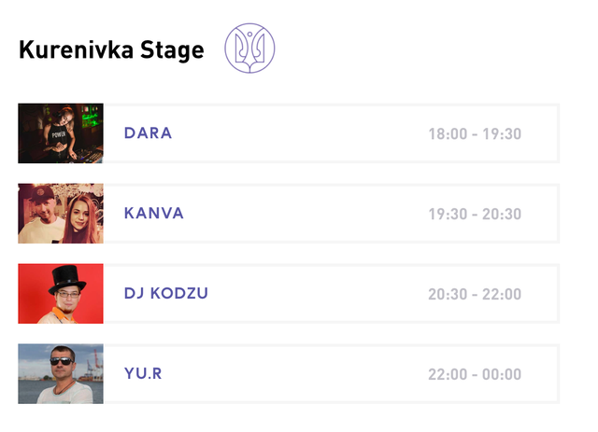Click the trident emblem beside Kurenivka Stage
This screenshot has width=598, height=432.
[x=249, y=49]
